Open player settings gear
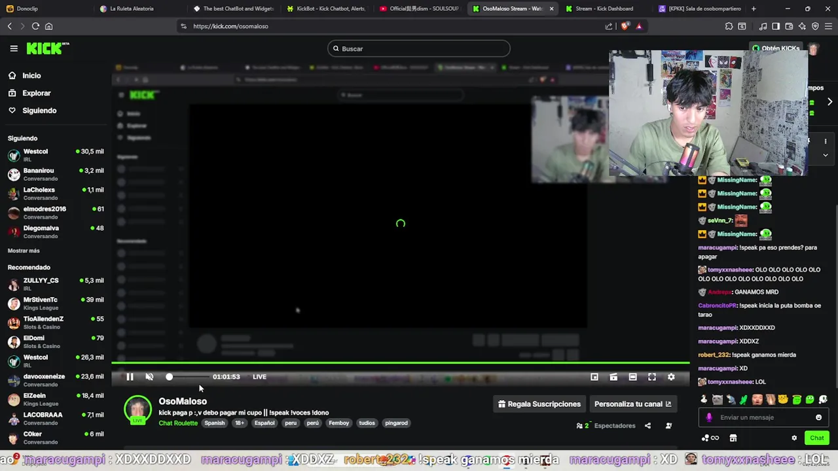This screenshot has width=838, height=471. tap(671, 377)
